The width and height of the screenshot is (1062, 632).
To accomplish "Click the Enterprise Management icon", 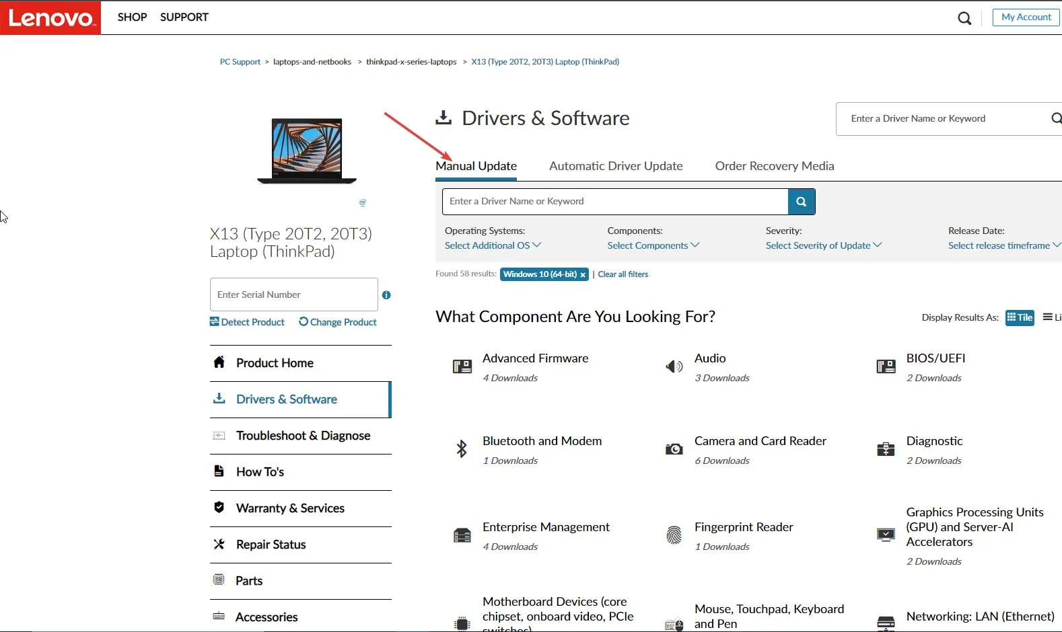I will click(462, 535).
